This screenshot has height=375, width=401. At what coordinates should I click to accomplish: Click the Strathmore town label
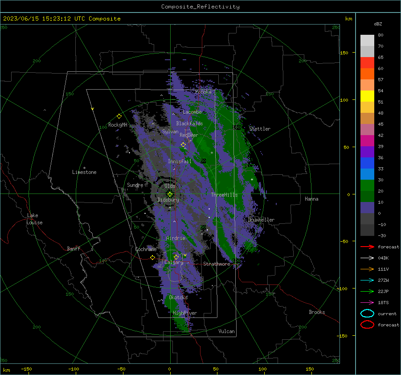pos(217,264)
